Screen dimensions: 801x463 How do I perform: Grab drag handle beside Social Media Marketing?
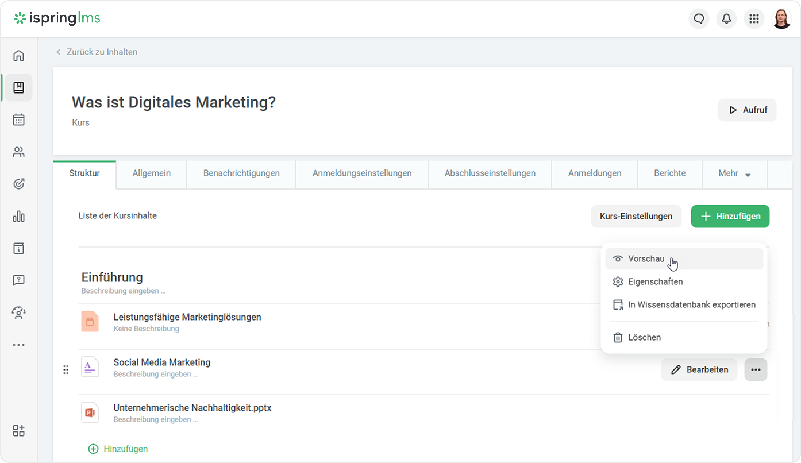[66, 370]
